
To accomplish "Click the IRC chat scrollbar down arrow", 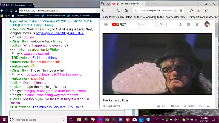I will pyautogui.click(x=137, y=115).
